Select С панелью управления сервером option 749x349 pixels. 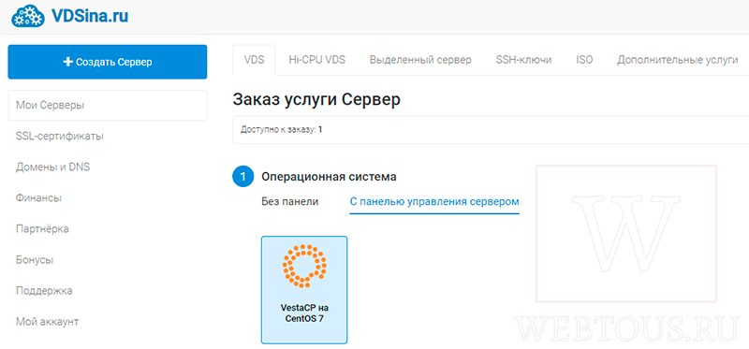coord(434,201)
